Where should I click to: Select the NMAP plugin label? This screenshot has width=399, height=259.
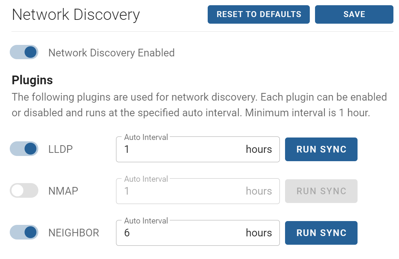point(63,191)
